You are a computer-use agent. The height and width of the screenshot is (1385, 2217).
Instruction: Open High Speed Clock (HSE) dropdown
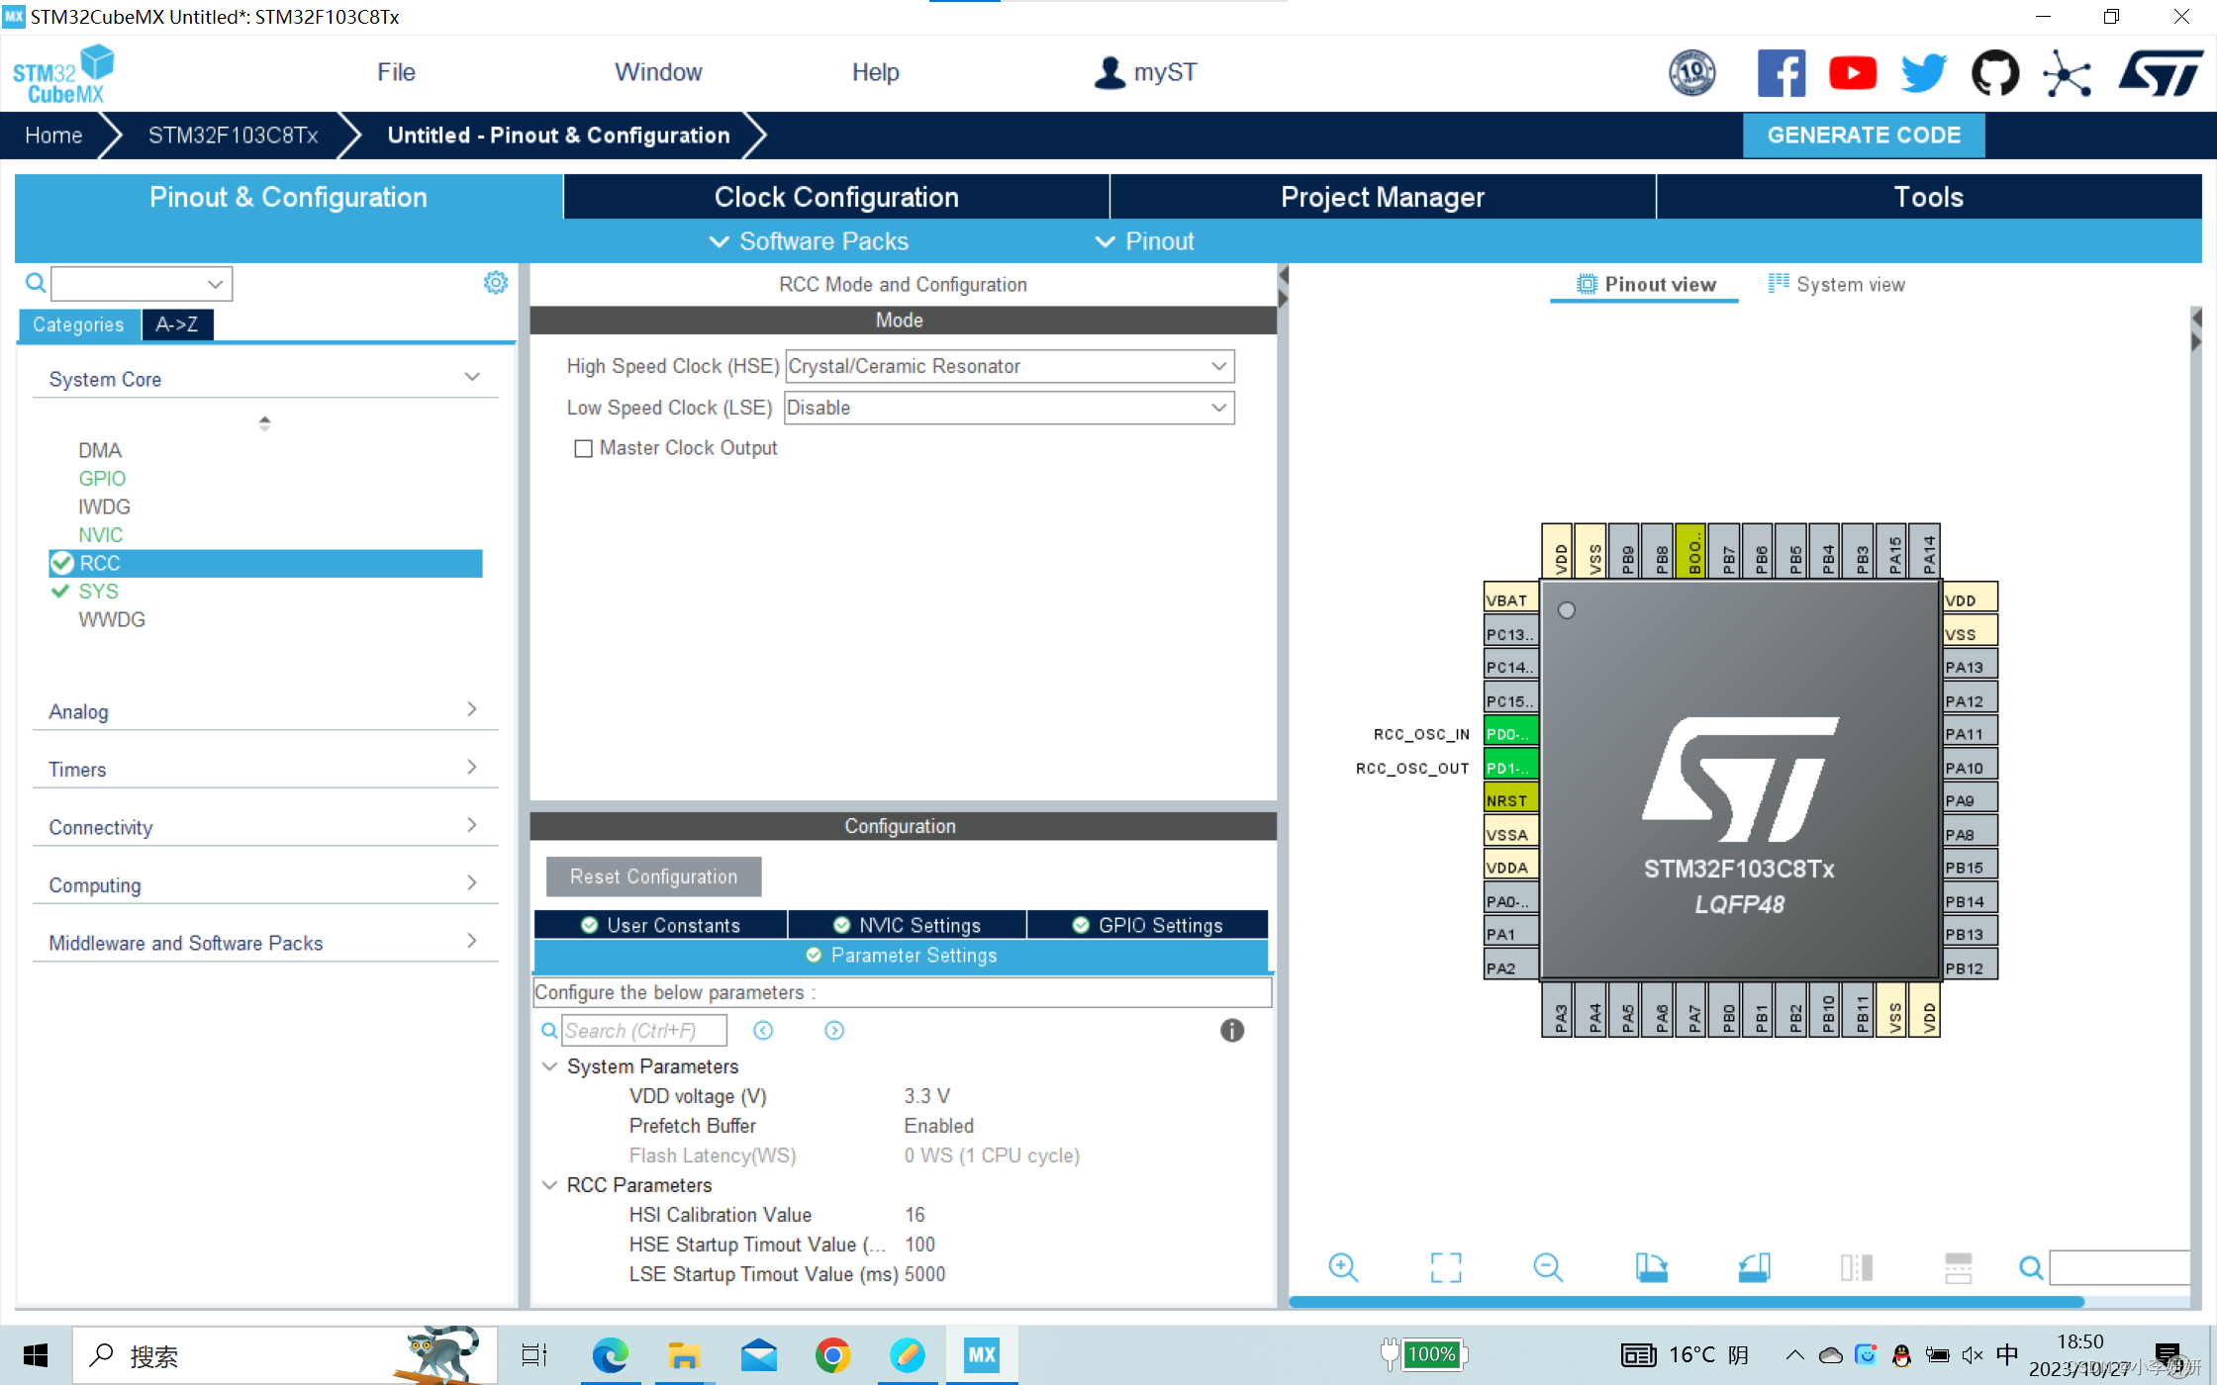pos(1010,366)
